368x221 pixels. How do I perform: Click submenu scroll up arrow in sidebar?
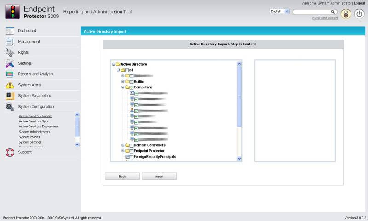tap(77, 115)
